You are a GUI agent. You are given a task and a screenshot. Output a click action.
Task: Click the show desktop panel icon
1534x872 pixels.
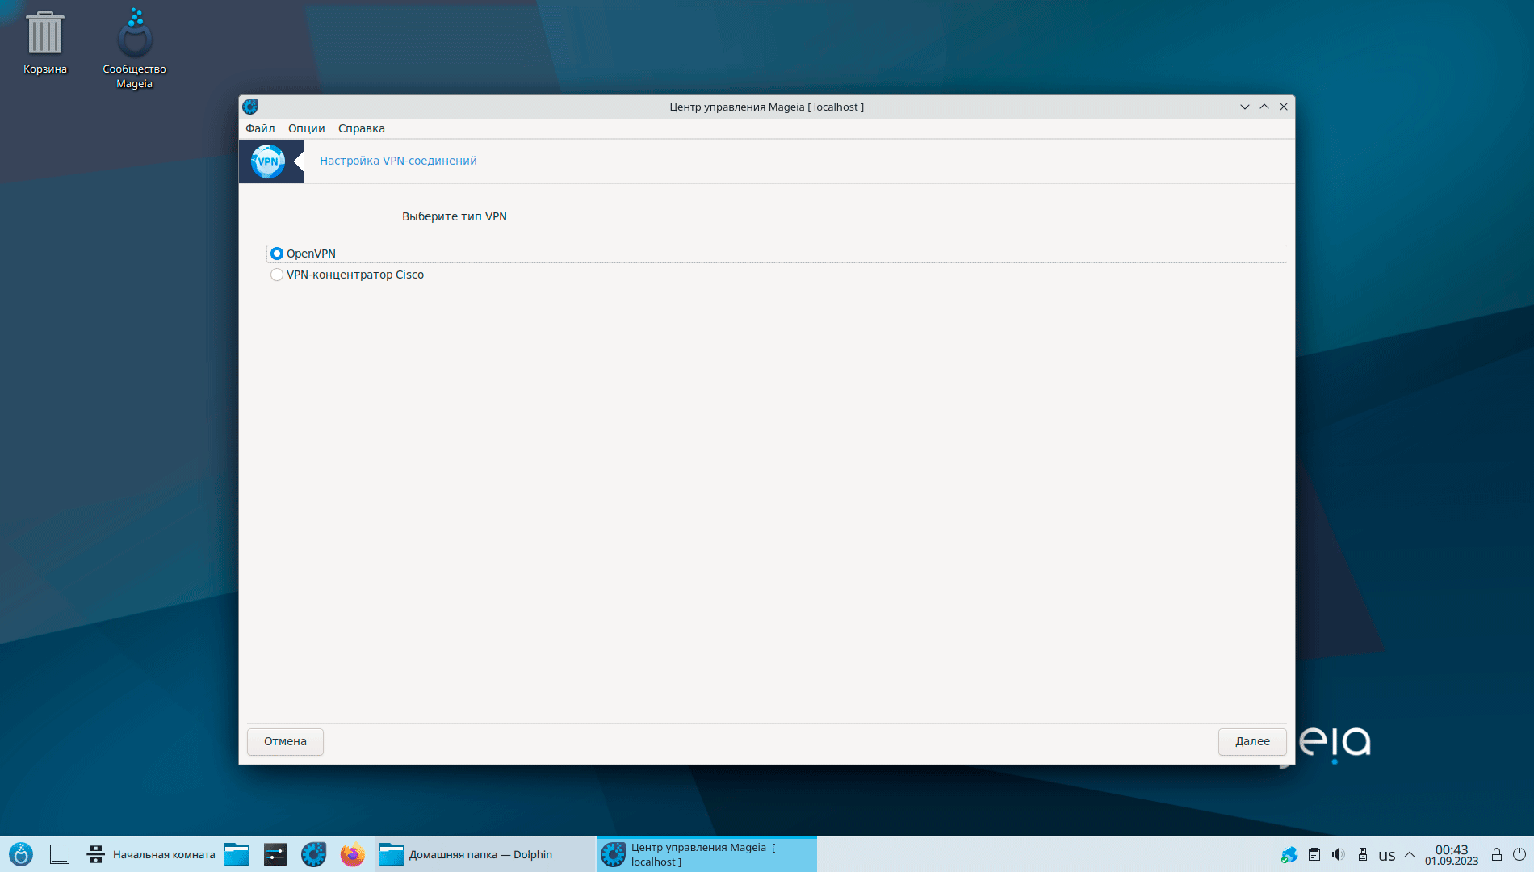pyautogui.click(x=60, y=854)
